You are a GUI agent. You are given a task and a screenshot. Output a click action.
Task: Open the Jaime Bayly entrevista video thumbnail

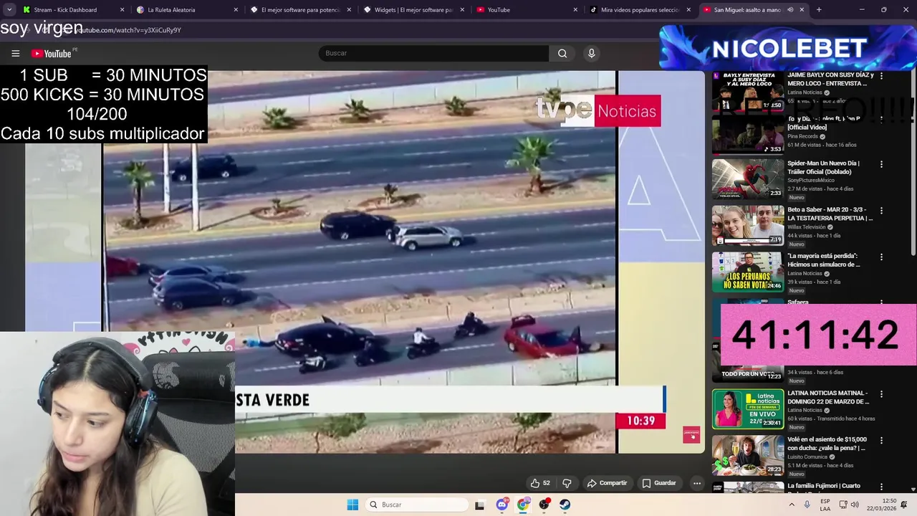748,90
